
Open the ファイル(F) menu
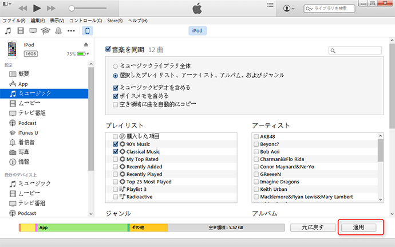click(14, 21)
